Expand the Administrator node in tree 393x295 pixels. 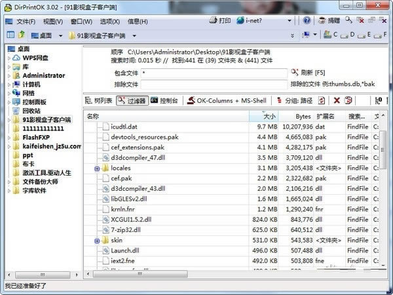pyautogui.click(x=10, y=75)
